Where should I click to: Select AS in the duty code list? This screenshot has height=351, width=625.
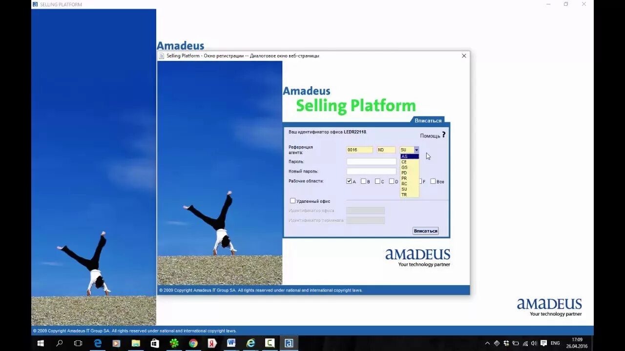click(409, 156)
